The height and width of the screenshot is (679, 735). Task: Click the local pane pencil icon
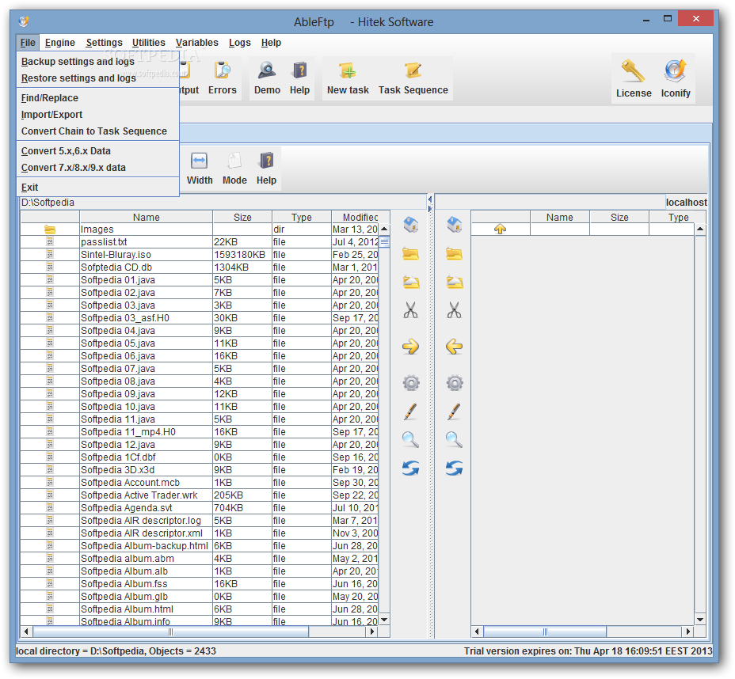click(410, 412)
